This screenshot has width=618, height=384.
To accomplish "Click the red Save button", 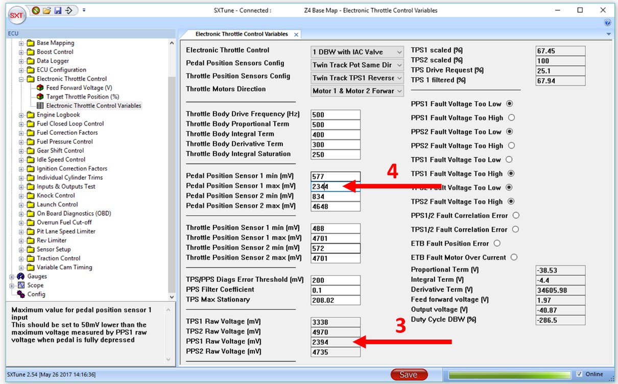I will [409, 375].
